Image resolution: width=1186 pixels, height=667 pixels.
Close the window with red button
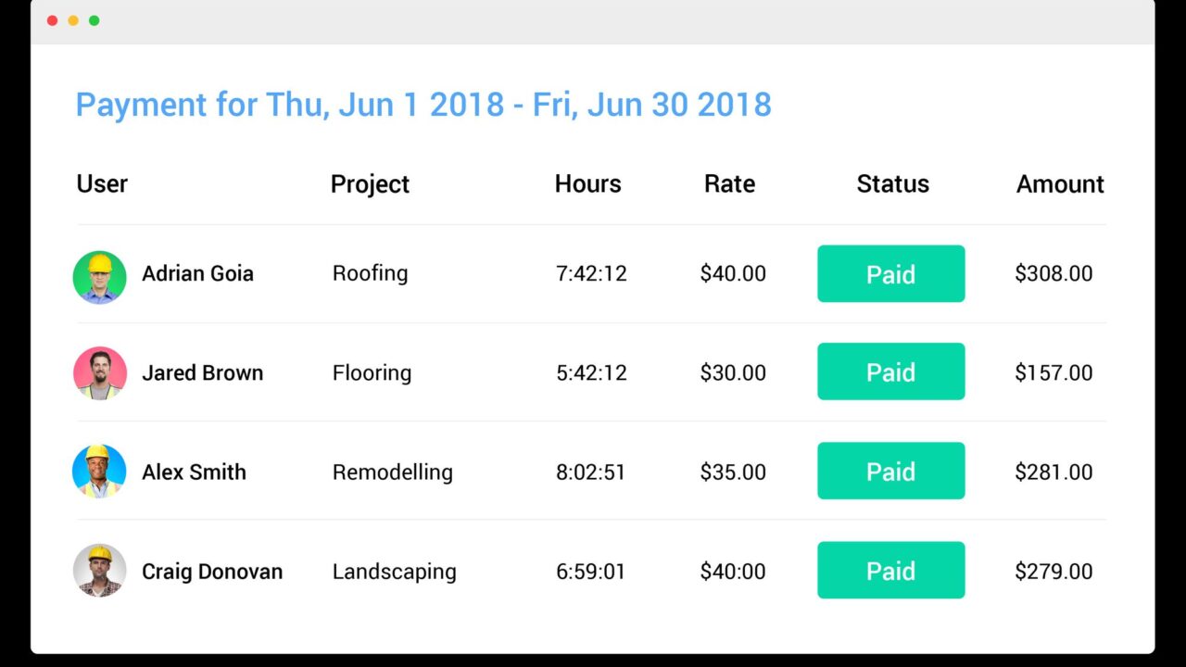[x=53, y=20]
